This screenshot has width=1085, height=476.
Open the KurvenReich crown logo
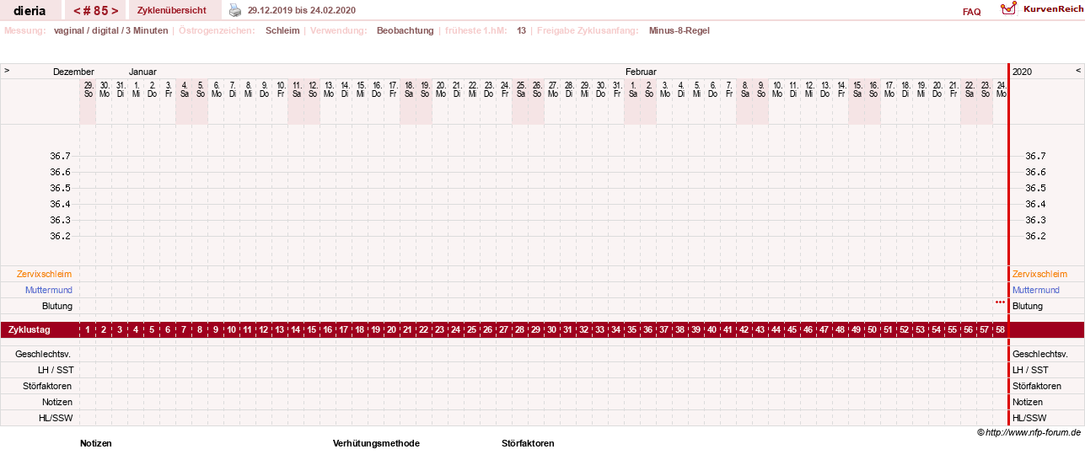(1008, 8)
